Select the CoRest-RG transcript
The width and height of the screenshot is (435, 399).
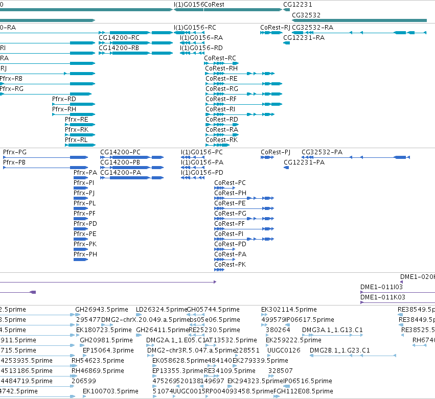244,94
